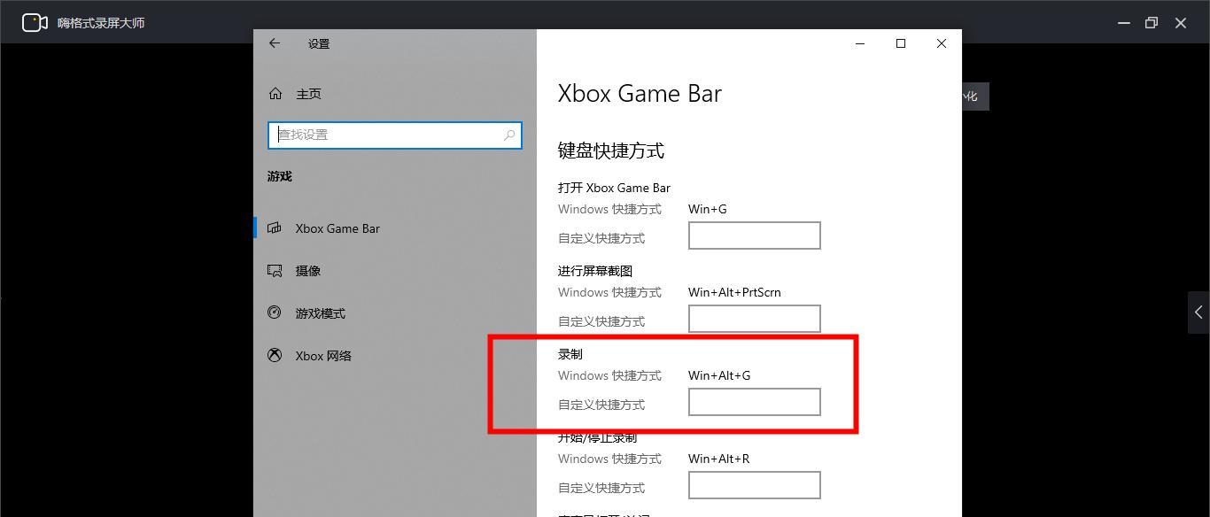Screen dimensions: 1210x517
Task: Click the home icon beside 主页
Action: (x=275, y=93)
